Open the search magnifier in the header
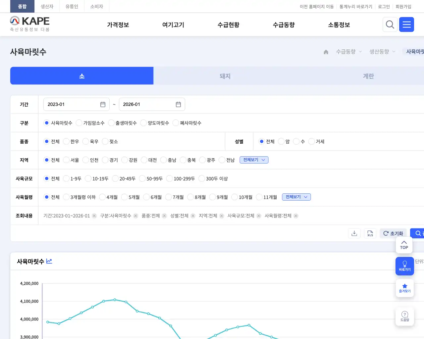The image size is (424, 339). (390, 24)
